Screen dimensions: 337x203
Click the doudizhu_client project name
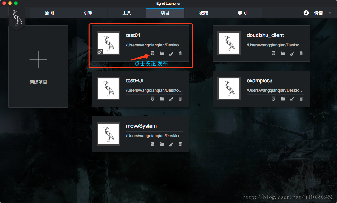pos(265,35)
